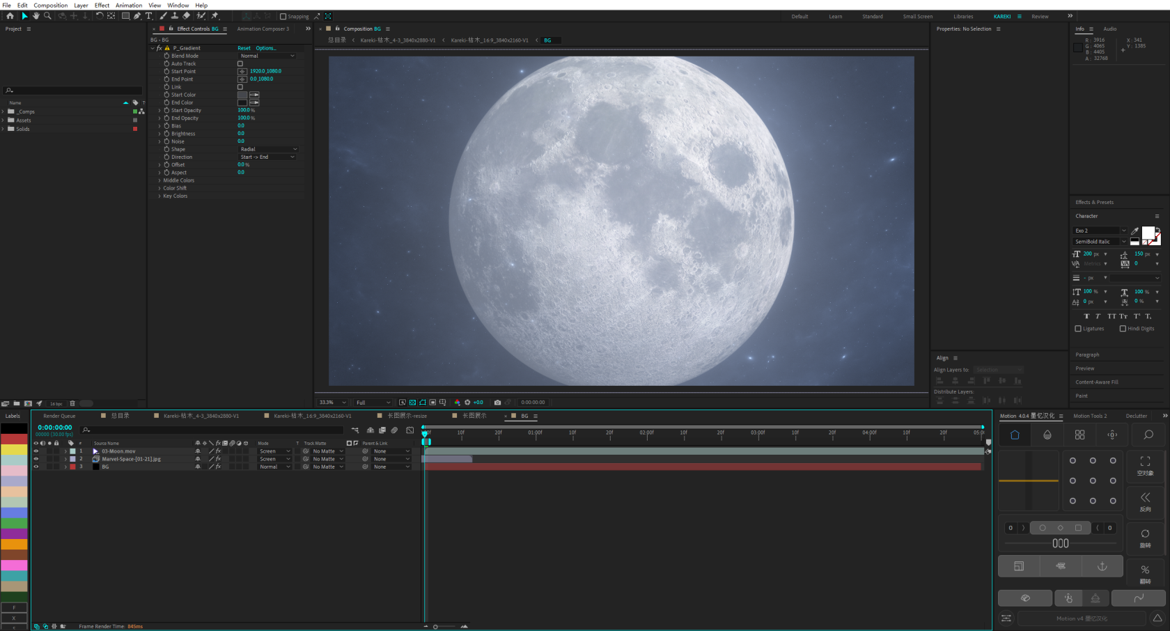Expand the _Comps folder in Project panel
1170x631 pixels.
coord(3,111)
